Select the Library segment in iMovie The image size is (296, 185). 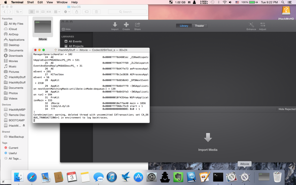click(184, 26)
